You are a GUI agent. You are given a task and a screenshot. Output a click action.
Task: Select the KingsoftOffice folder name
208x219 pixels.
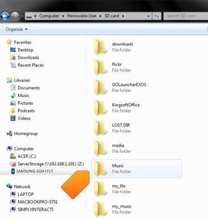(x=126, y=105)
